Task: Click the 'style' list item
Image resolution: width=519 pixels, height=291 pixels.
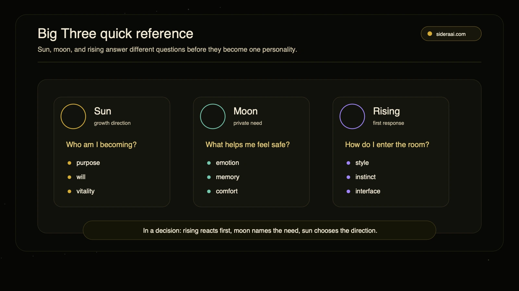Action: (x=362, y=163)
